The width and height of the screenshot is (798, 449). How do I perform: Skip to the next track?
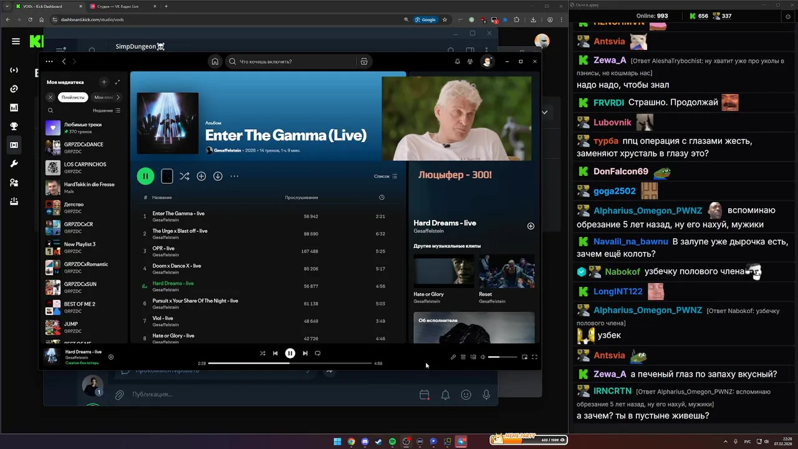305,354
